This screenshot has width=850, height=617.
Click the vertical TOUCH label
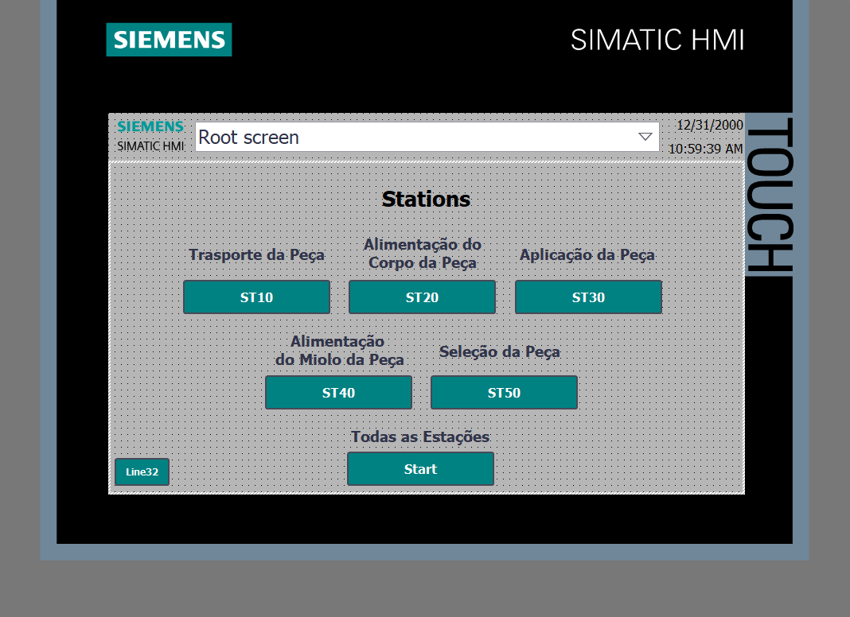(x=770, y=194)
